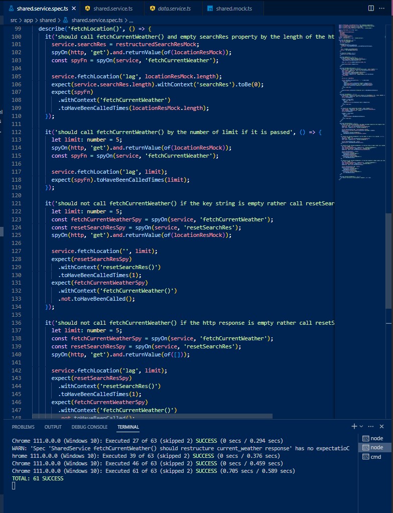Click the 'shared' breadcrumb folder

click(x=48, y=20)
